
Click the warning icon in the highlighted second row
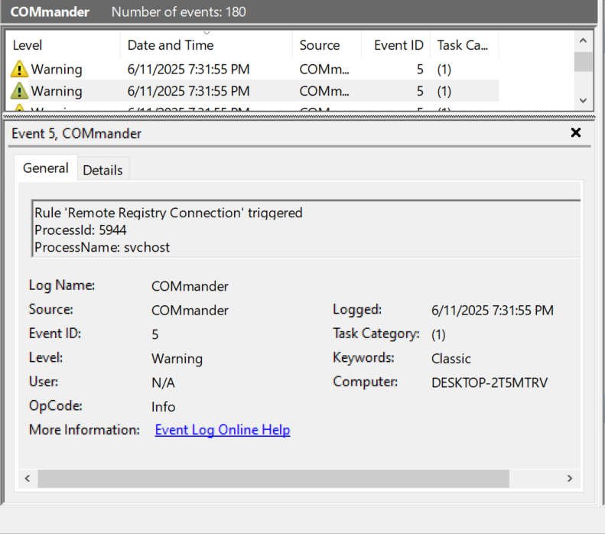tap(19, 91)
